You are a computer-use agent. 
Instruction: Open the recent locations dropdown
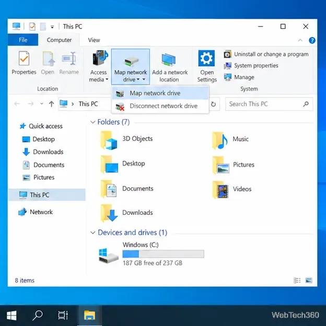coord(42,103)
